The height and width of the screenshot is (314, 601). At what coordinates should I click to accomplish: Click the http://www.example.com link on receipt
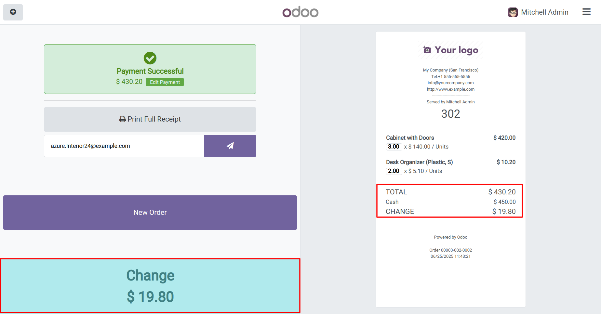click(x=450, y=89)
